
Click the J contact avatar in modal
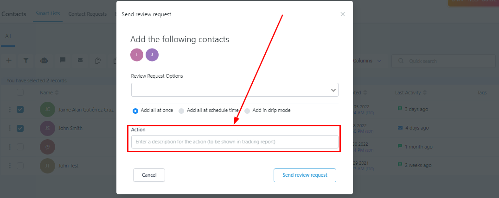pos(152,55)
